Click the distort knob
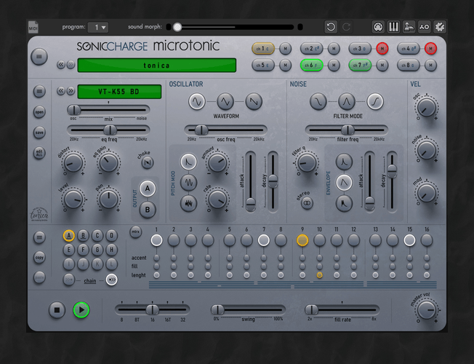 click(73, 163)
